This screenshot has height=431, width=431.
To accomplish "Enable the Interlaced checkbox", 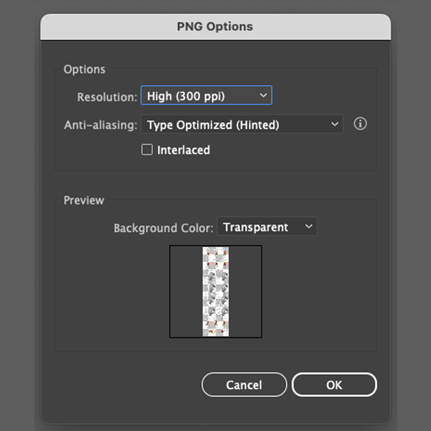I will point(147,150).
